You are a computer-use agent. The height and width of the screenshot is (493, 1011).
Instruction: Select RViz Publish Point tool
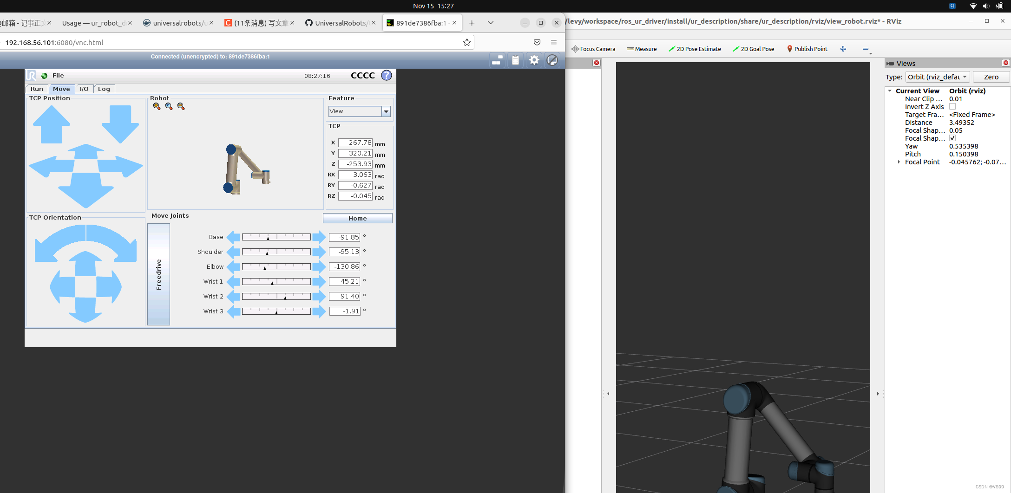807,49
